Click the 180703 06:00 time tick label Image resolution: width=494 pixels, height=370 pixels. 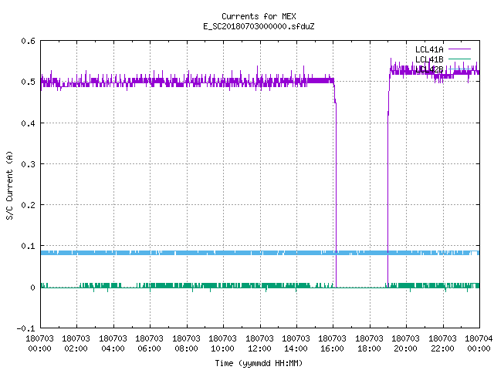[x=150, y=344]
